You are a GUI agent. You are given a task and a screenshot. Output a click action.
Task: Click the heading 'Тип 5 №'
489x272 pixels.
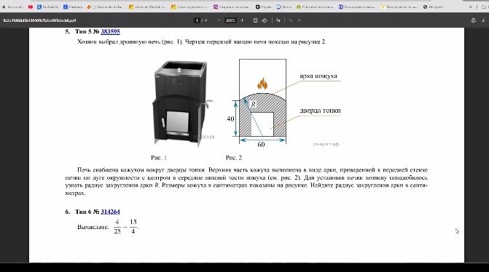coord(87,31)
